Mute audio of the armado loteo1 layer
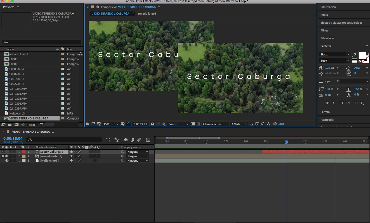The image size is (370, 223). (x=7, y=156)
